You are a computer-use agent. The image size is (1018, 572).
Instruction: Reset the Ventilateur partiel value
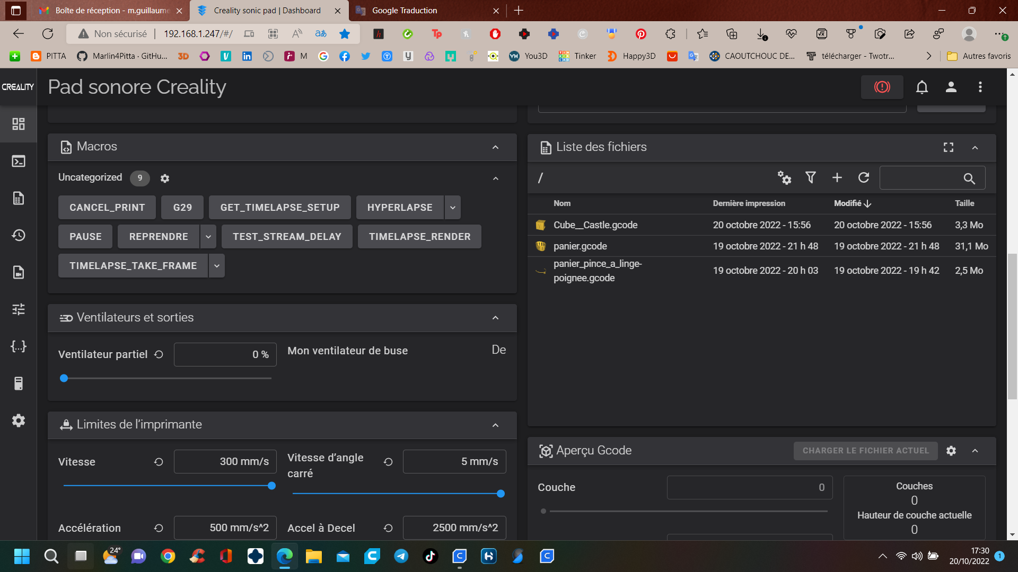point(159,354)
